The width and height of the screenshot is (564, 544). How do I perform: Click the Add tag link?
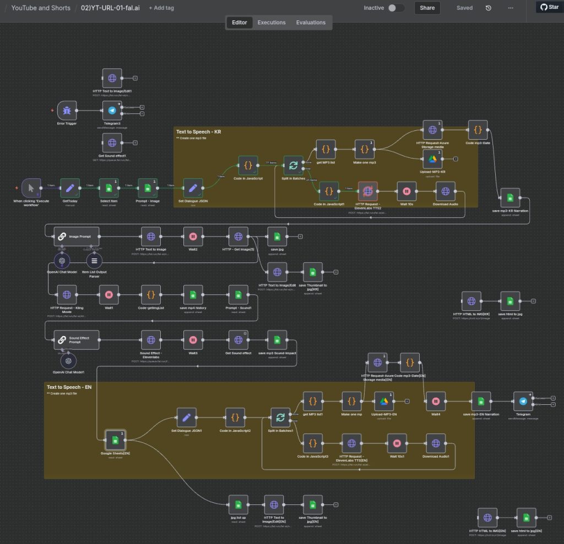[x=161, y=8]
